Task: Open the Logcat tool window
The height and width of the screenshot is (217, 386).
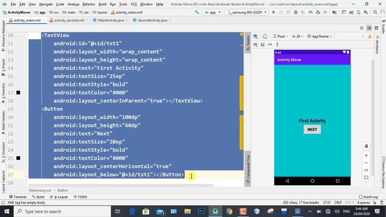Action: coord(59,197)
